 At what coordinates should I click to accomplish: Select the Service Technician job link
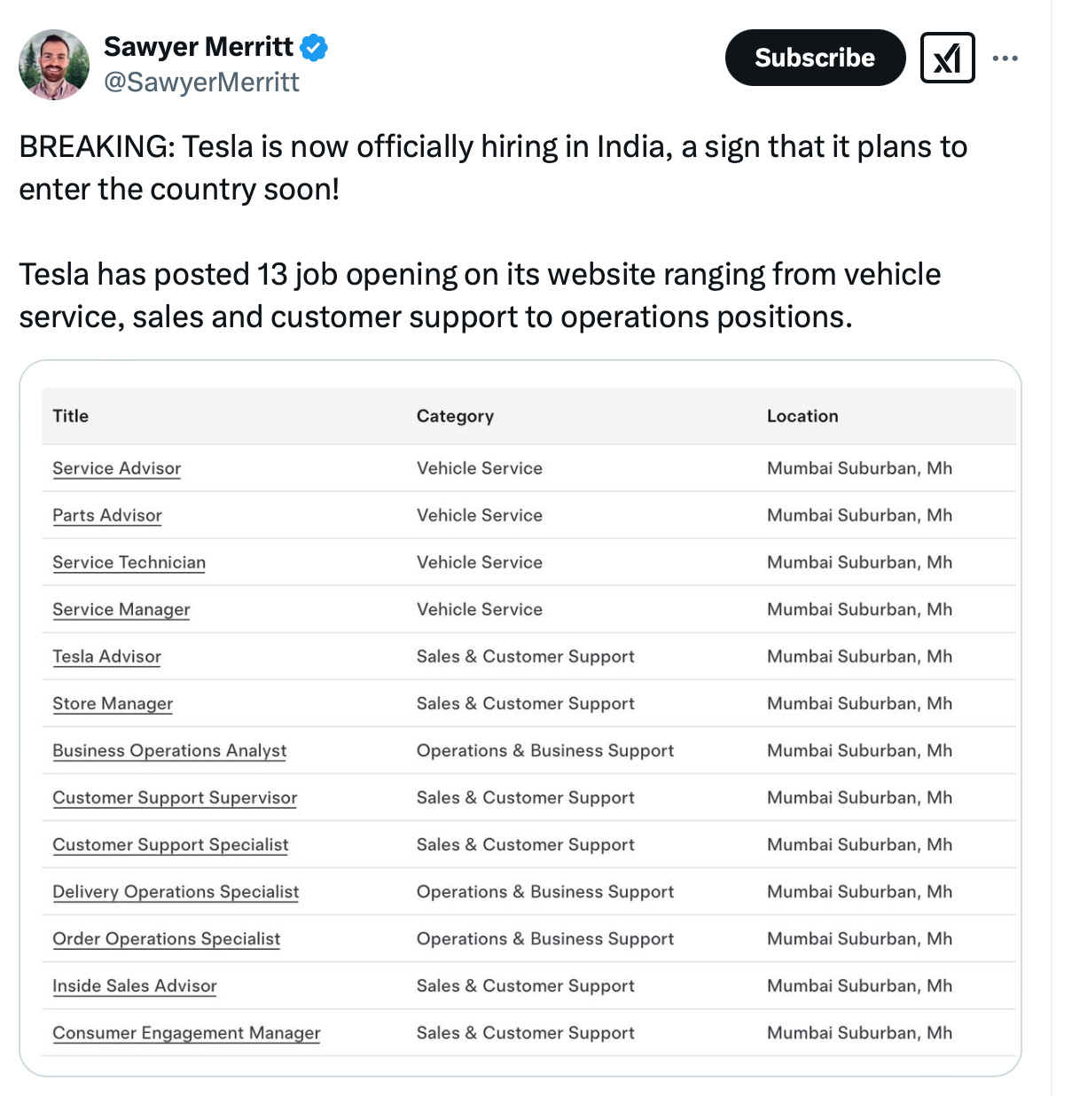[x=129, y=562]
